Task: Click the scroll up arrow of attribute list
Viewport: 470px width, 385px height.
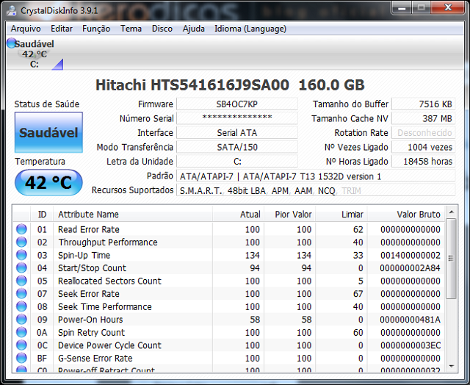Action: click(x=451, y=212)
